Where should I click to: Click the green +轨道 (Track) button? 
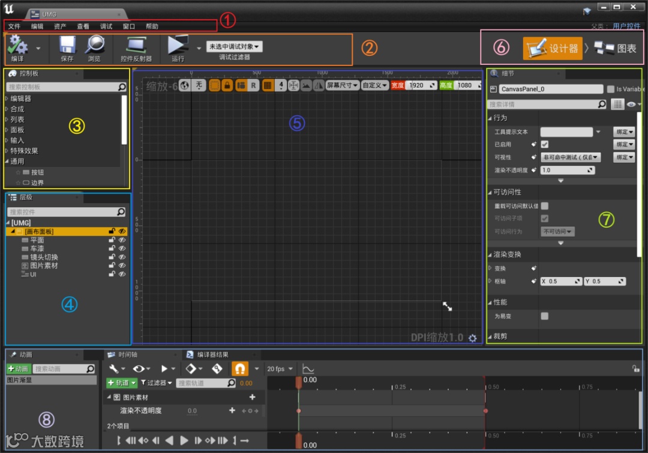(121, 383)
